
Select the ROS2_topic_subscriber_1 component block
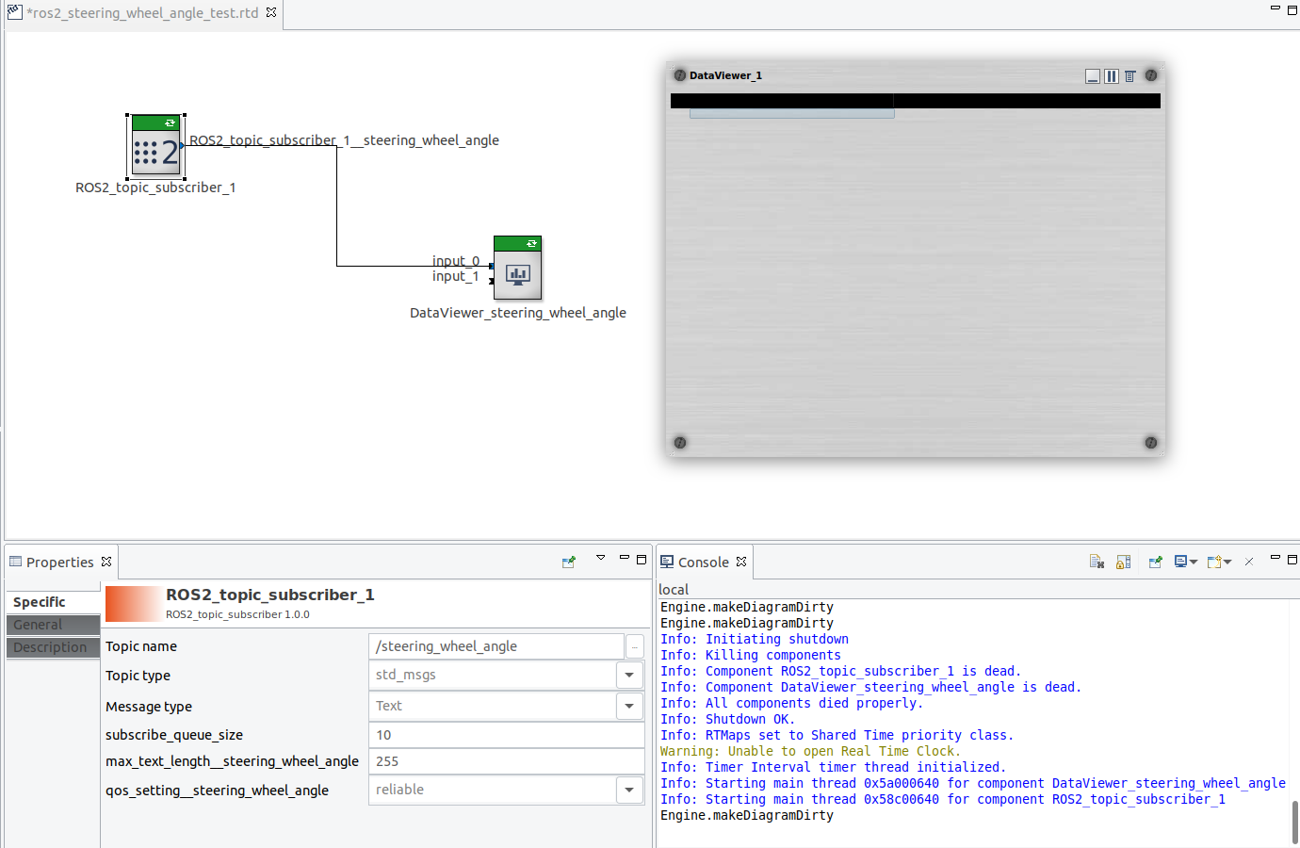coord(155,146)
